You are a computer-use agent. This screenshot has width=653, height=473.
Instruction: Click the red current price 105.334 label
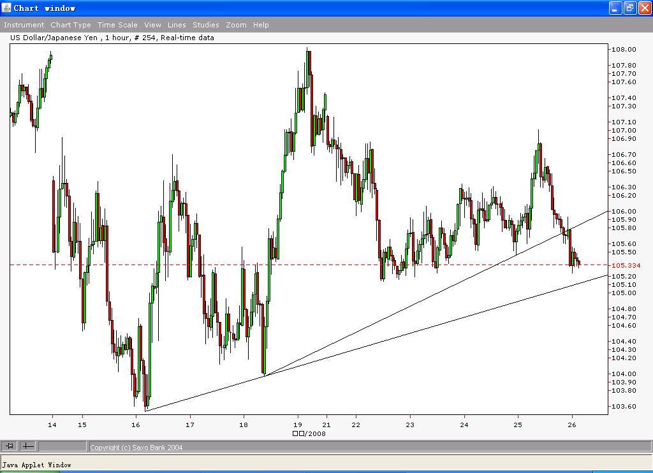(626, 265)
